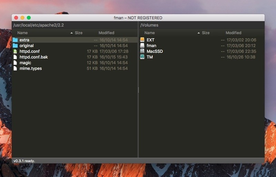Click right pane Size column header
This screenshot has height=177, width=276.
tap(206, 33)
